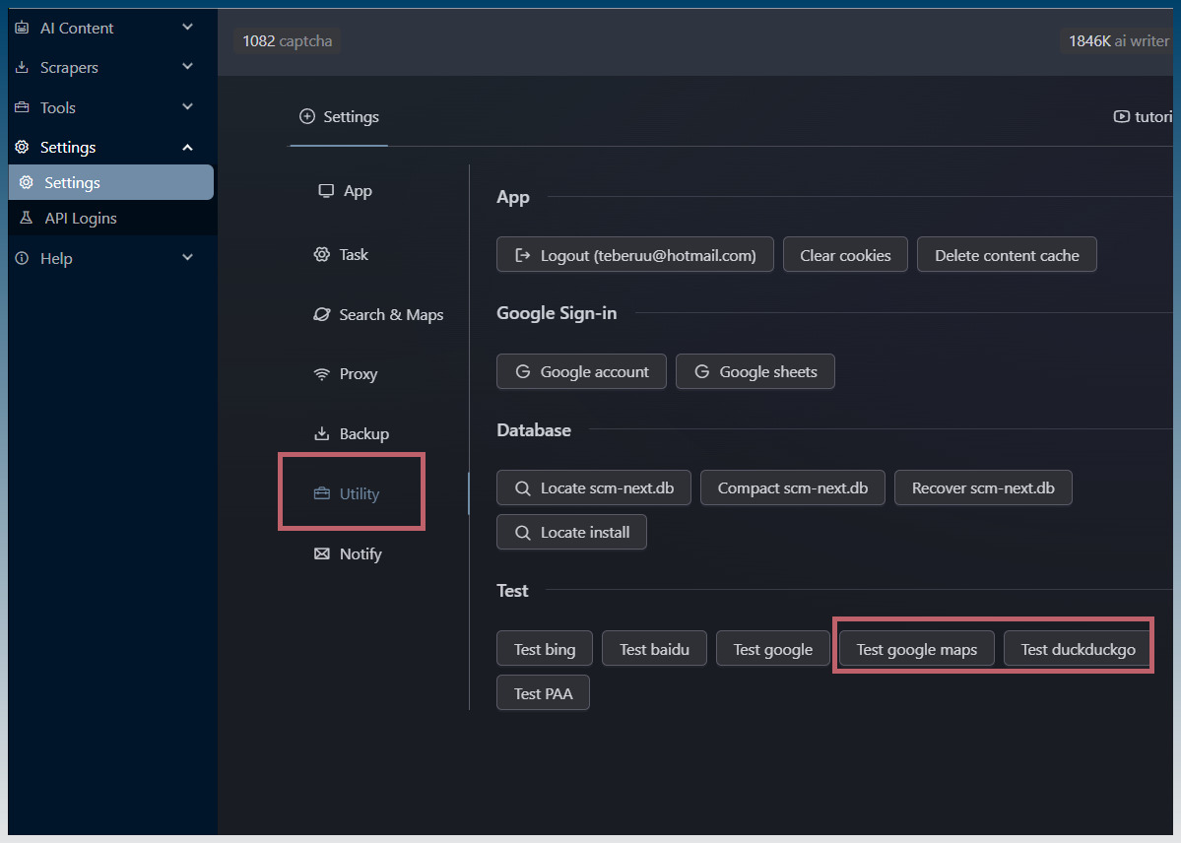Viewport: 1181px width, 843px height.
Task: Switch to the Notify settings category
Action: (x=360, y=554)
